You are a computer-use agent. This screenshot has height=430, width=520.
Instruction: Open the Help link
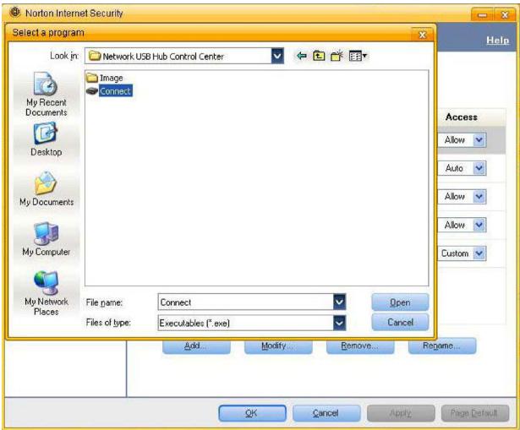click(497, 40)
